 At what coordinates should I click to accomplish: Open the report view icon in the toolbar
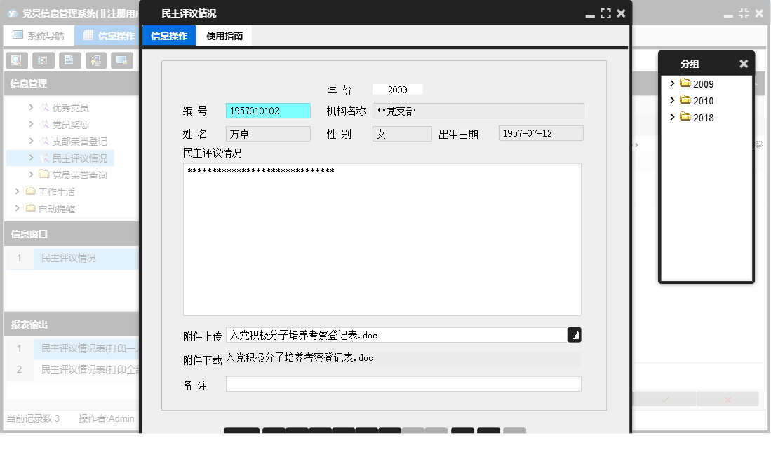click(43, 60)
